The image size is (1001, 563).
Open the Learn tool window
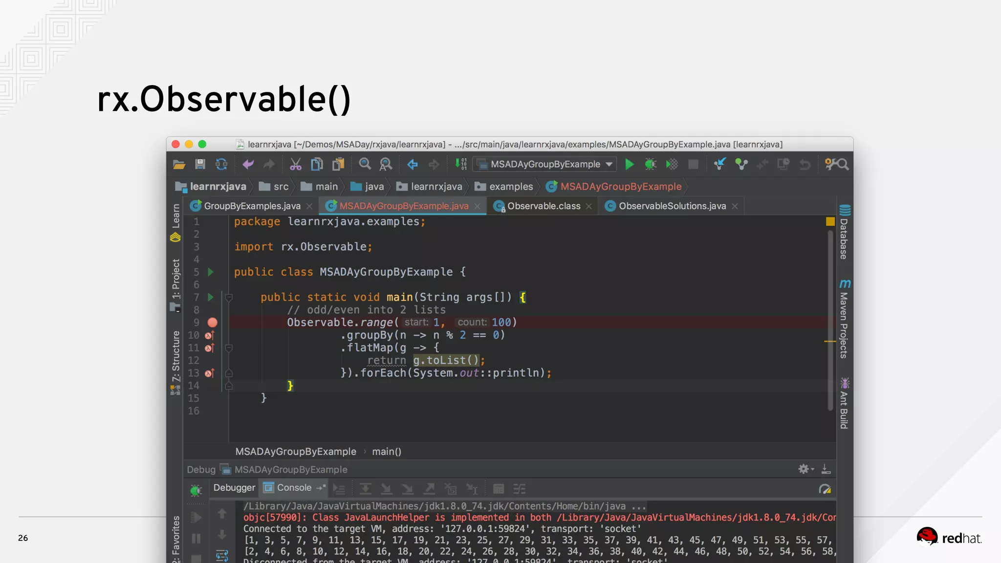[175, 222]
